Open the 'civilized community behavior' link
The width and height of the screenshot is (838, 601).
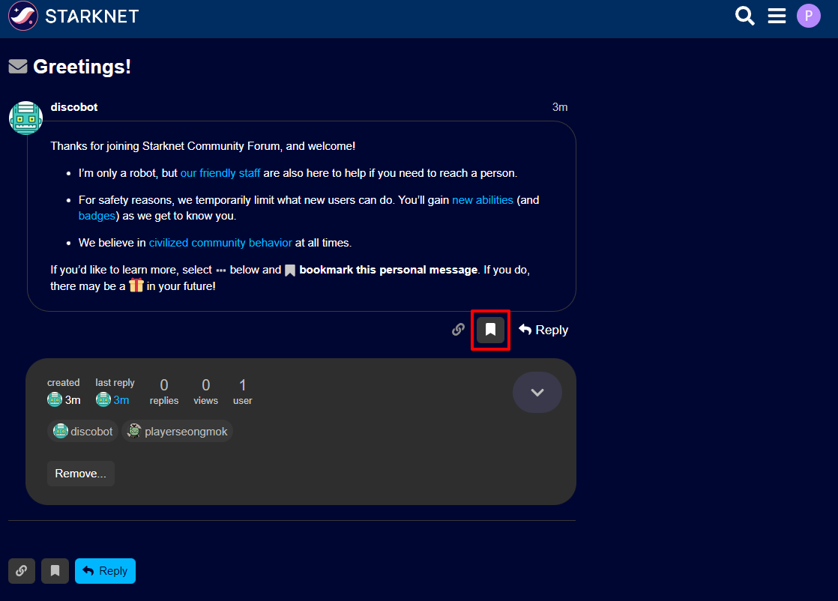pos(220,243)
